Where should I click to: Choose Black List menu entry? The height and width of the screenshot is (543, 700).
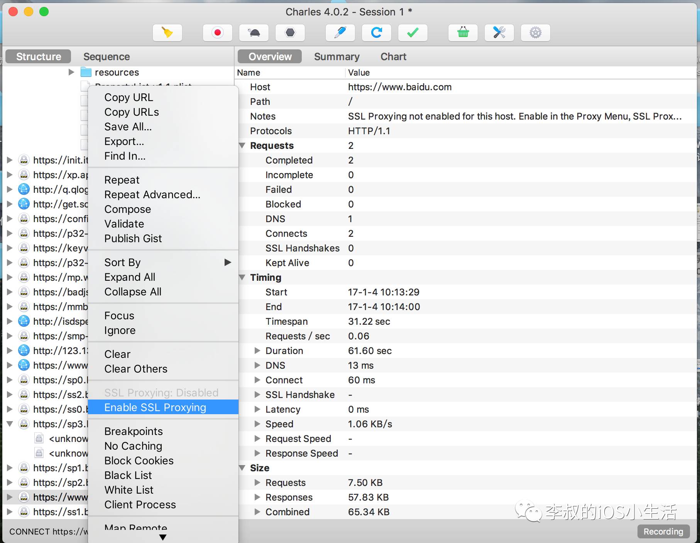(163, 476)
